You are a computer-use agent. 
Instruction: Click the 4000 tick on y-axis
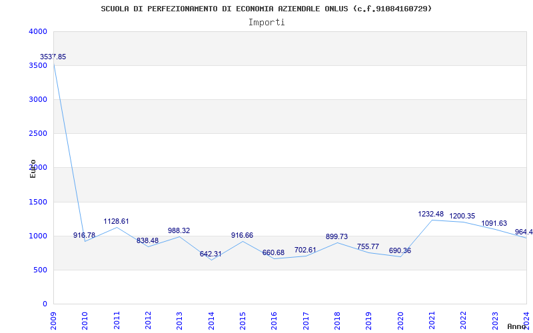coord(38,31)
